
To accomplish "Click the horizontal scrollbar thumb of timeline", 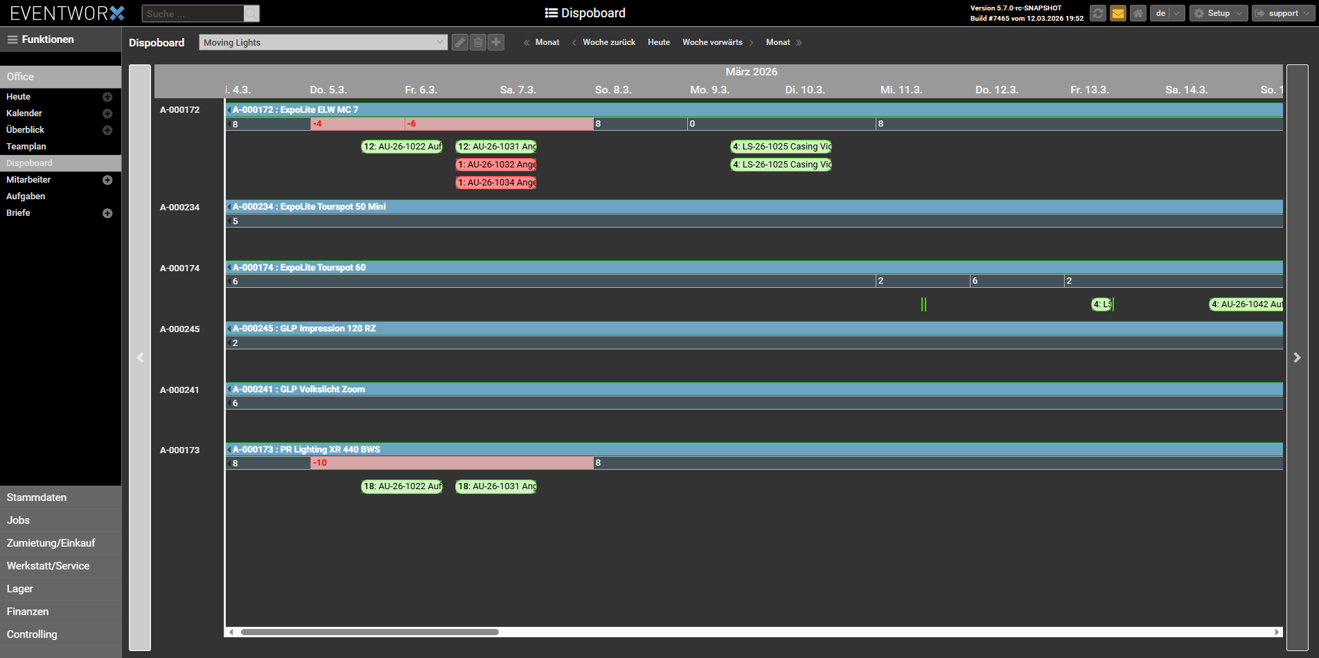I will click(x=369, y=632).
